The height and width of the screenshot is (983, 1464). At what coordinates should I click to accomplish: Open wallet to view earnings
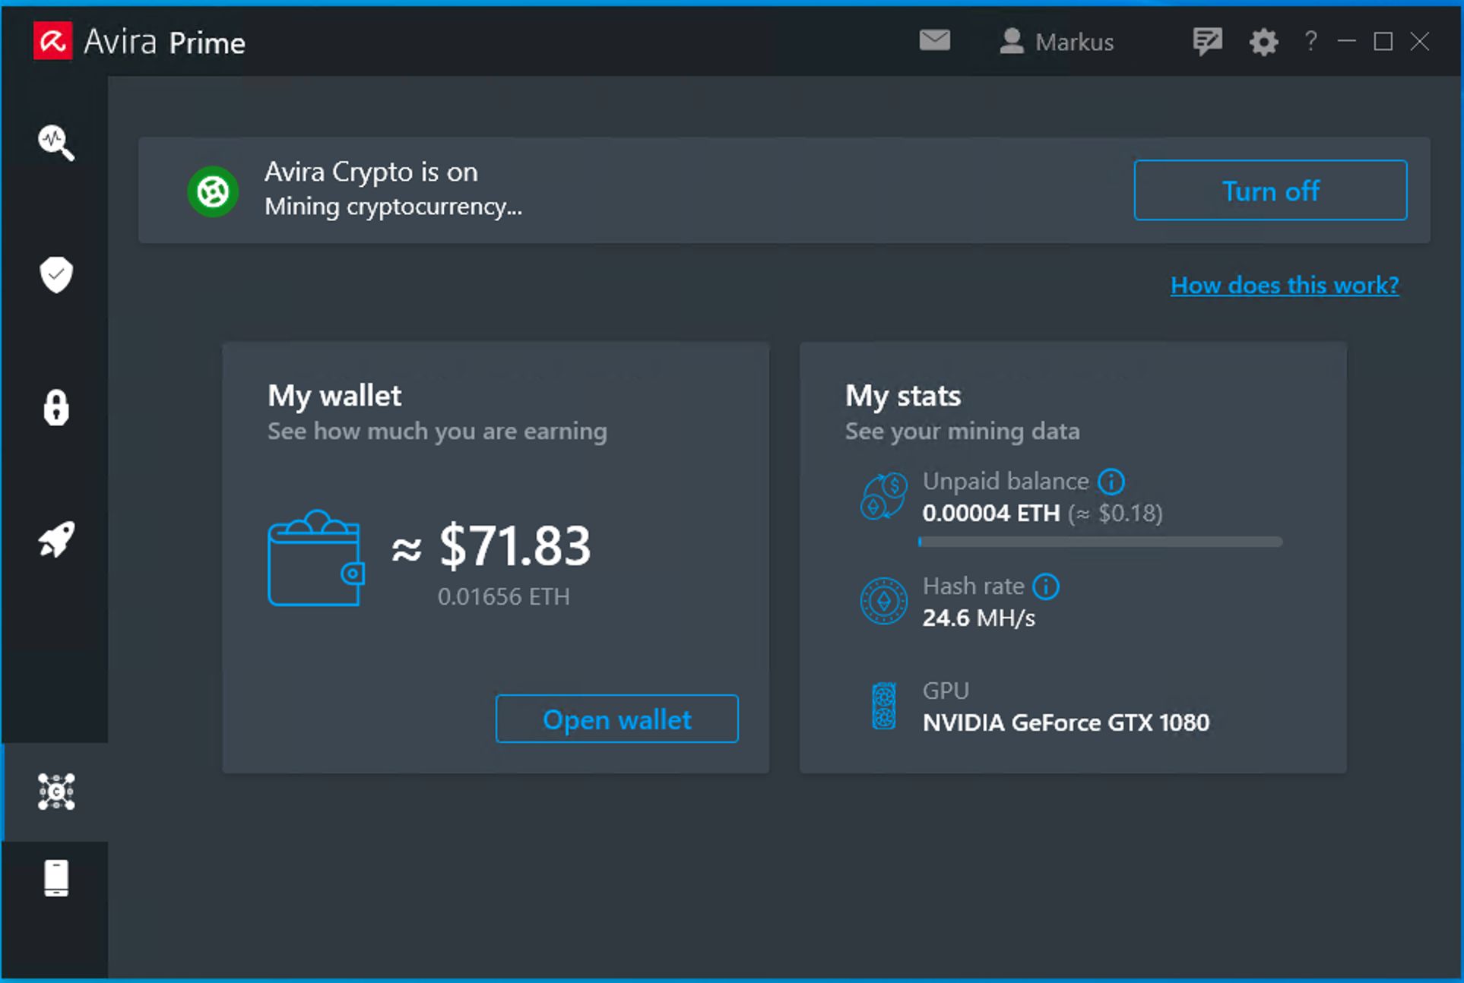[x=616, y=719]
